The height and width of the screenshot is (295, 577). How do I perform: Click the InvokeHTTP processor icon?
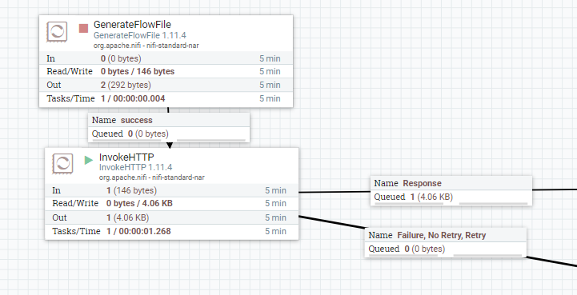(62, 164)
